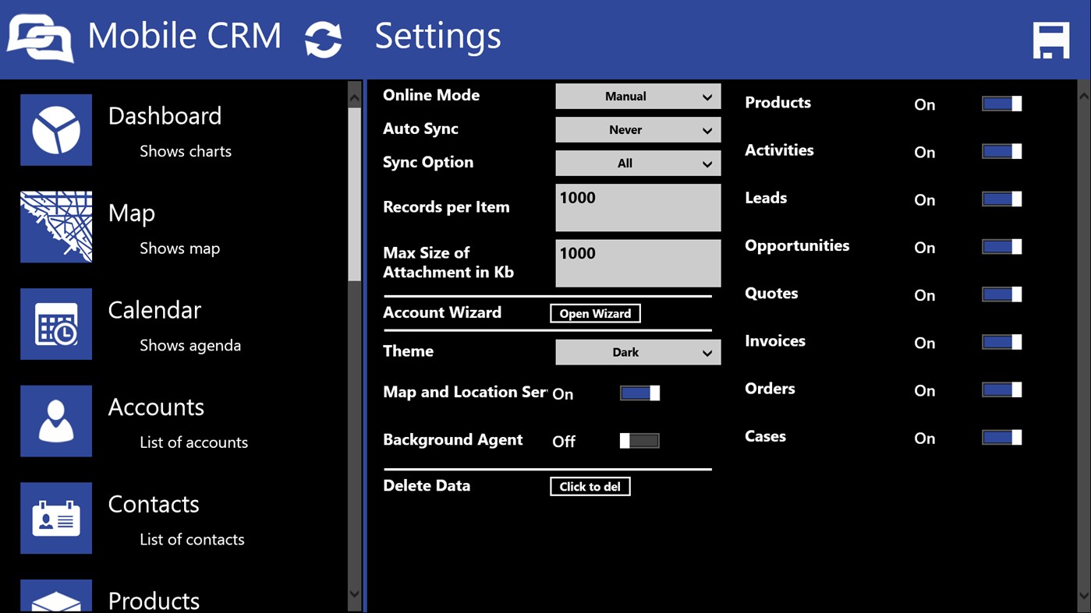Edit the Records per Item value field
The image size is (1091, 613).
[x=637, y=207]
